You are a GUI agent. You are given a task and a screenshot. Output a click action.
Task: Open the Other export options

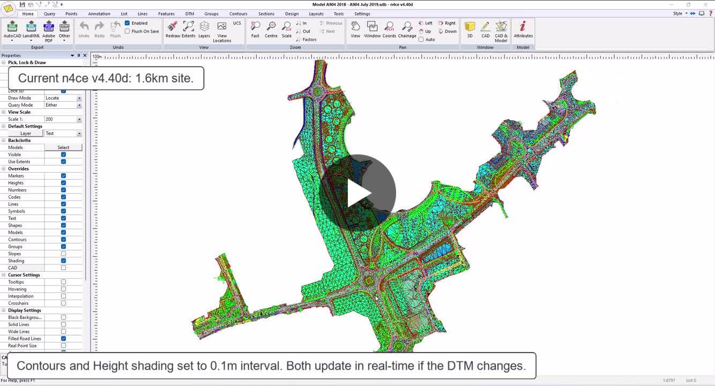[64, 30]
